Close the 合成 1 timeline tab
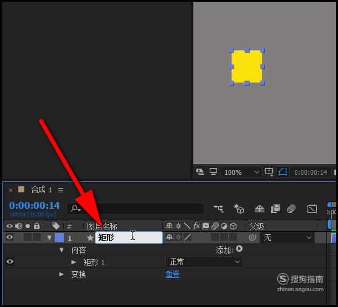338x307 pixels. [10, 190]
